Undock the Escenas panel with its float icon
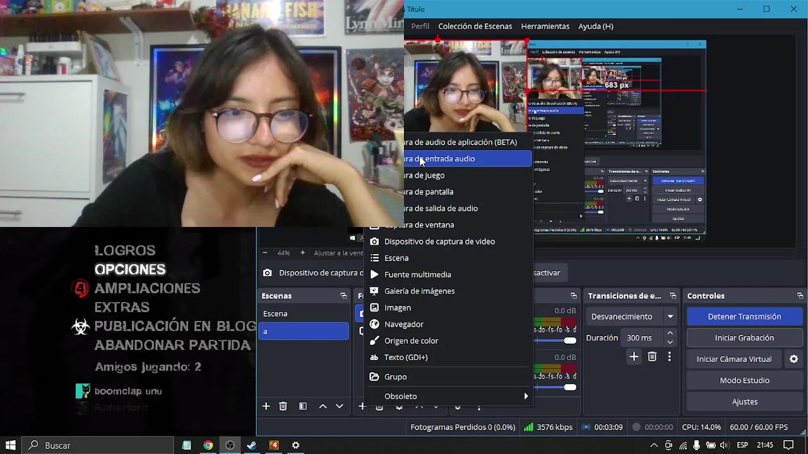The width and height of the screenshot is (808, 454). coord(343,296)
